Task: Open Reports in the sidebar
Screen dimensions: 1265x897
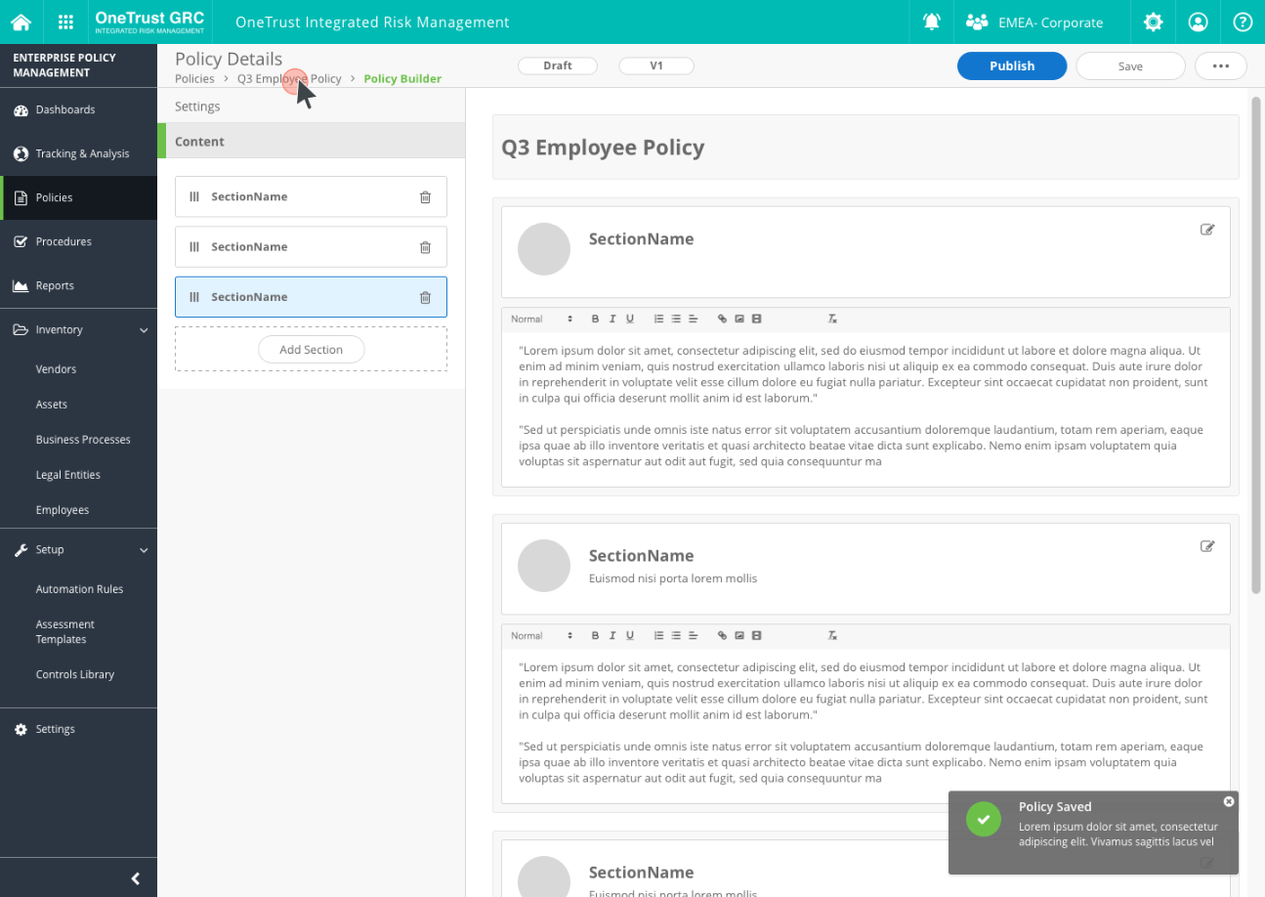Action: (x=78, y=285)
